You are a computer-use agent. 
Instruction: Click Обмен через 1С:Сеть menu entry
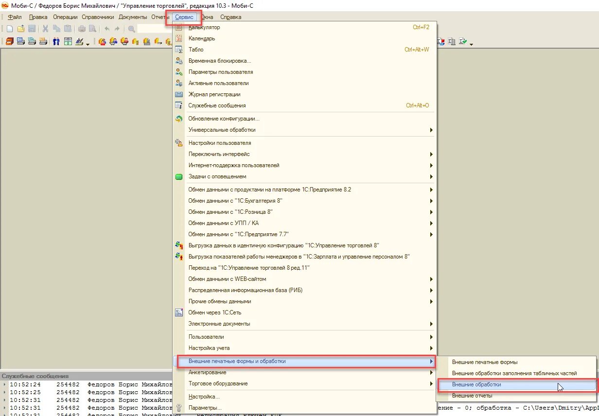tap(305, 312)
